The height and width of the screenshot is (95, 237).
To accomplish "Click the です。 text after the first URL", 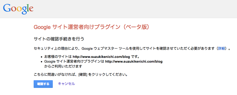I will click(135, 57).
